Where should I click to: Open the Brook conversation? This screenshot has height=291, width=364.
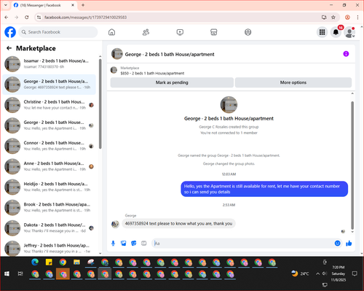point(50,207)
